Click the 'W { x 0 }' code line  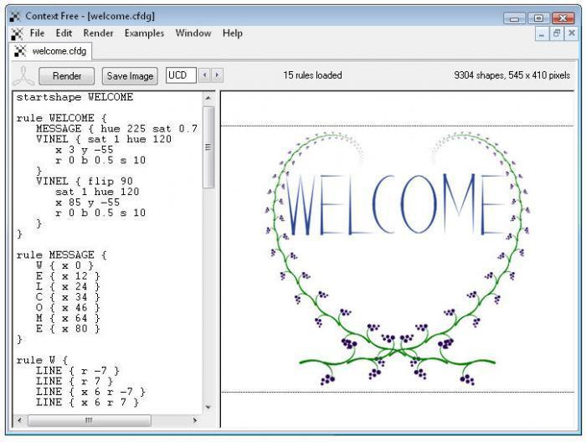coord(64,265)
